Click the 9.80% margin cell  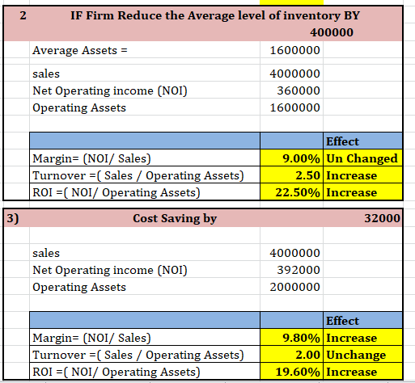(291, 338)
